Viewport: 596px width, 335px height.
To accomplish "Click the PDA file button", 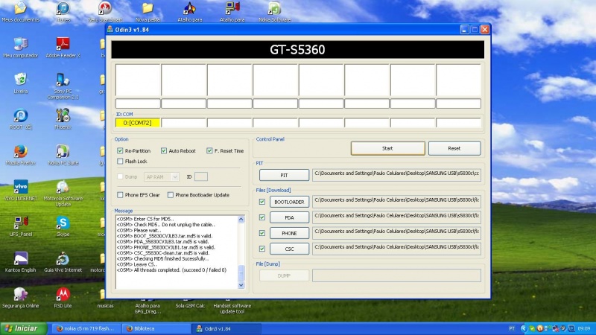I will 289,217.
